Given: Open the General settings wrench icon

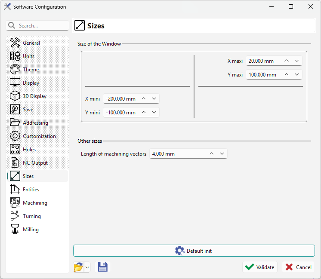Looking at the screenshot, I should click(x=15, y=43).
